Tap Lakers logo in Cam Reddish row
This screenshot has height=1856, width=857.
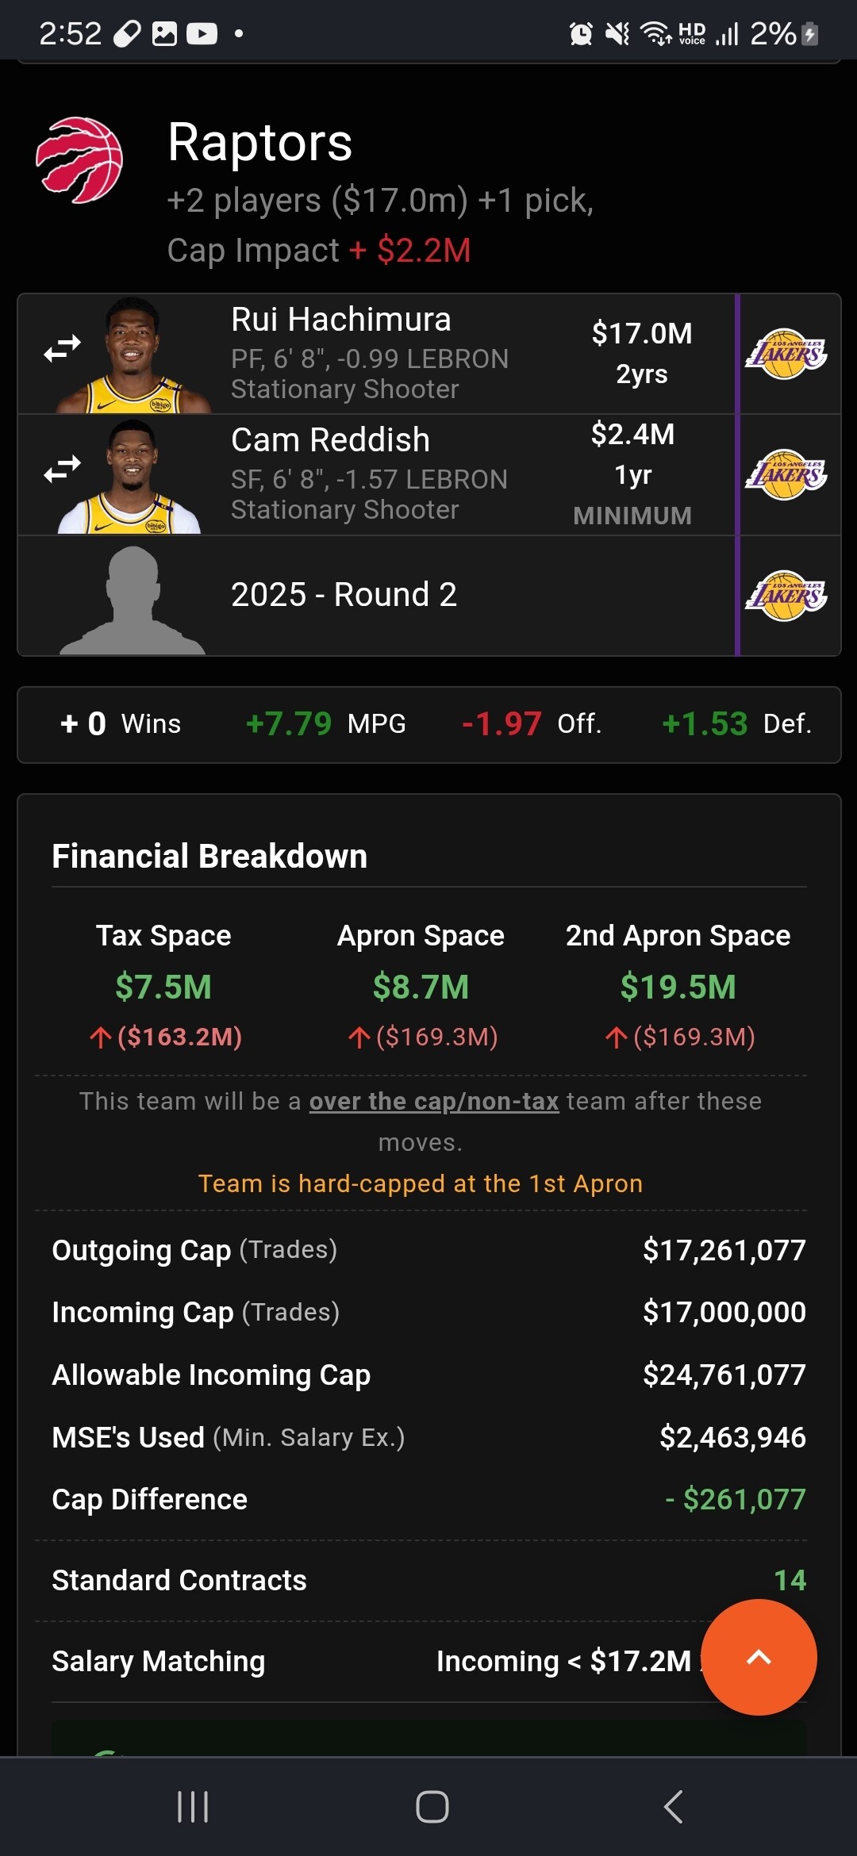click(786, 474)
